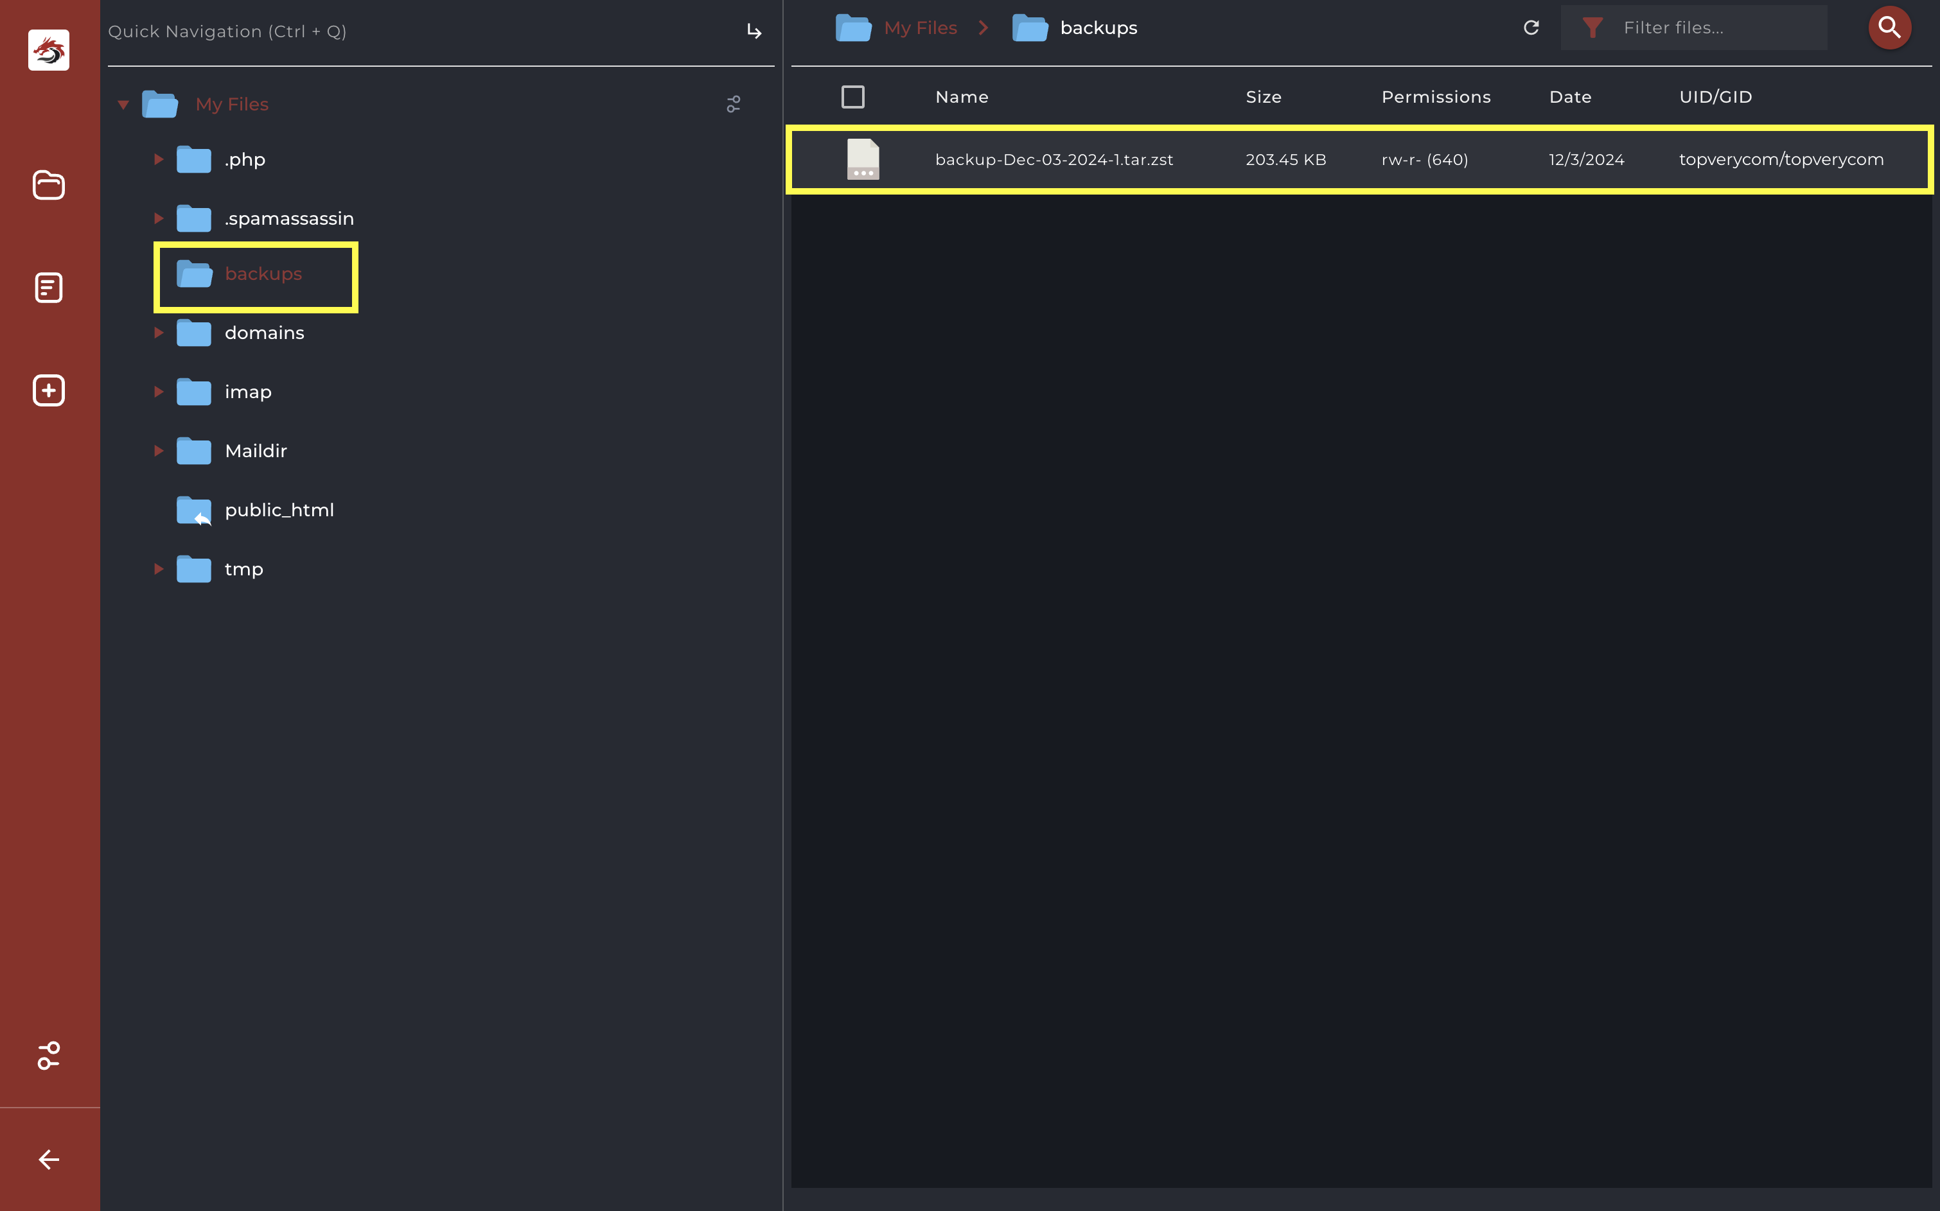Click the tree options icon beside My Files
This screenshot has height=1211, width=1940.
[x=733, y=104]
